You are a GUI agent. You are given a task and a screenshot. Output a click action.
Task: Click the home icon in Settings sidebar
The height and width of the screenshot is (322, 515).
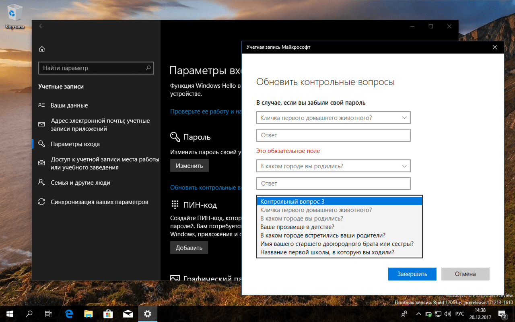[x=42, y=48]
